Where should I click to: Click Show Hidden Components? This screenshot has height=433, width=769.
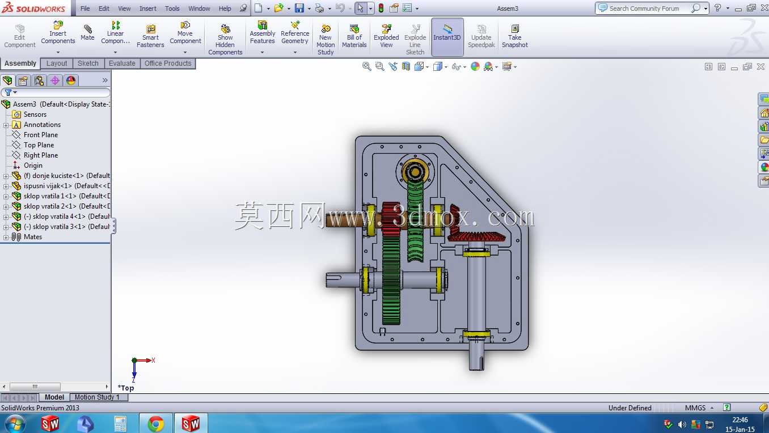point(225,40)
